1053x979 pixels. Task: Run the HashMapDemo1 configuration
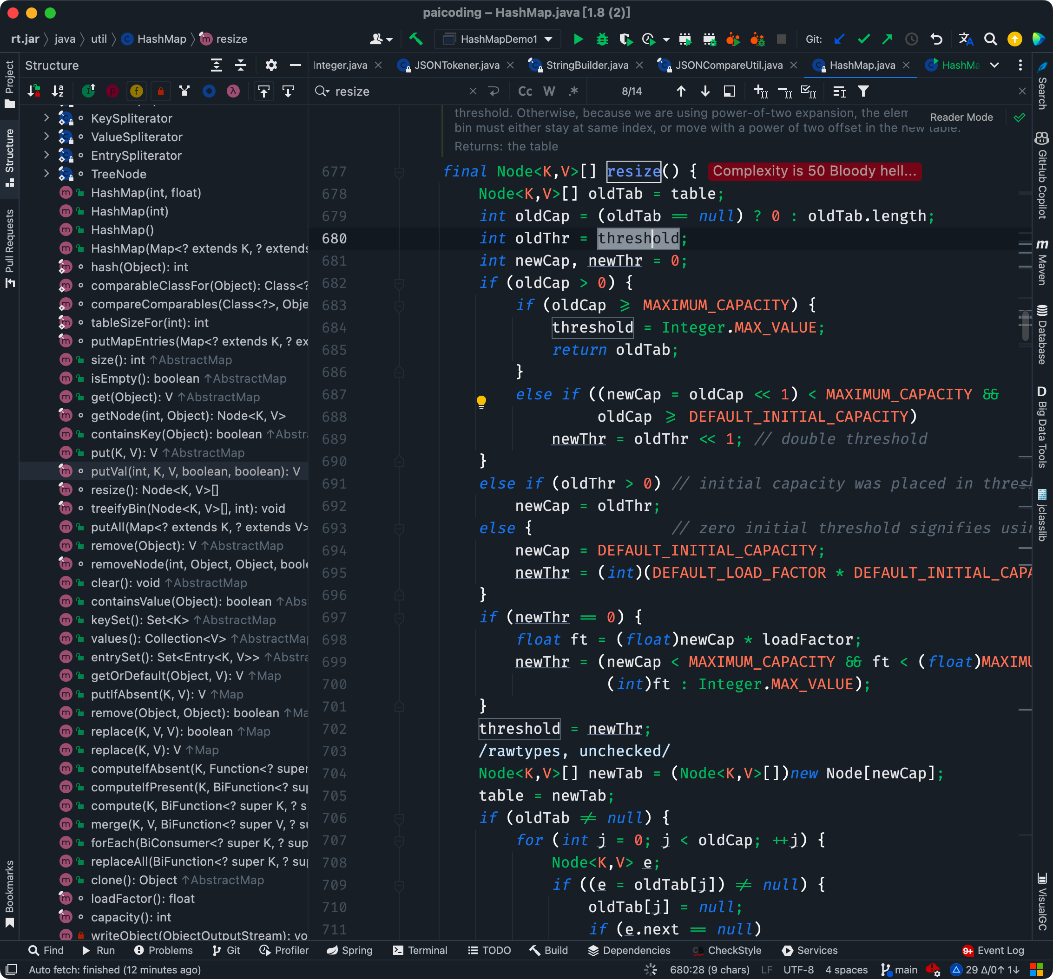[579, 39]
